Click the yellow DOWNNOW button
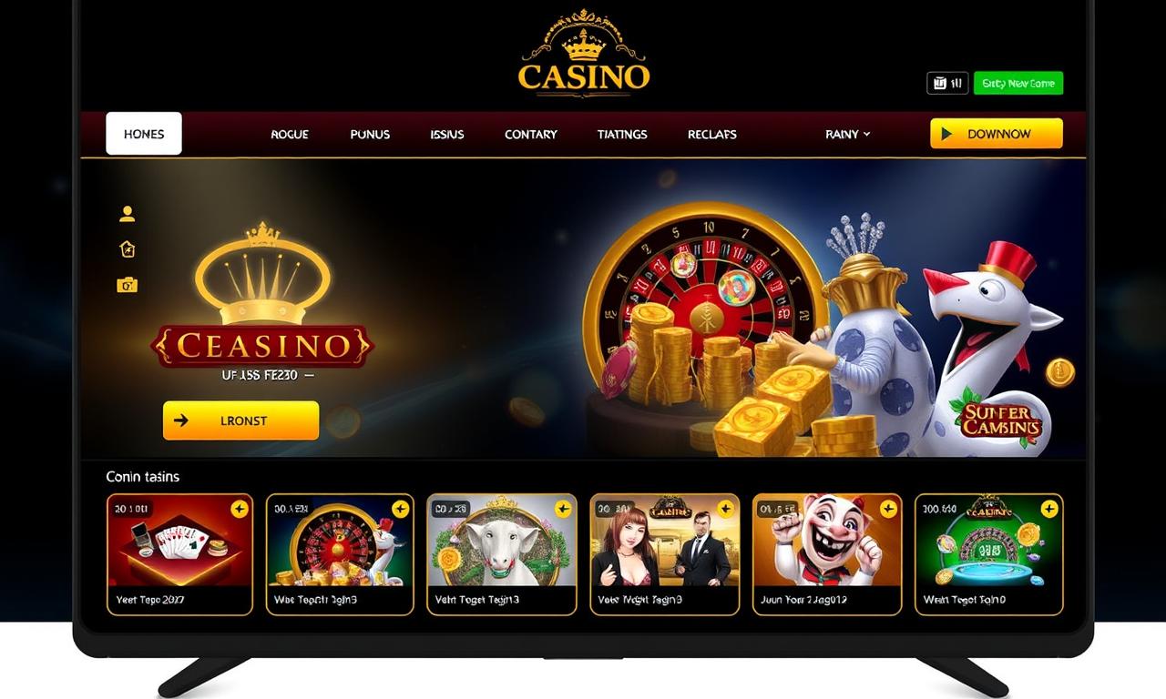Viewport: 1166px width, 699px height. [x=997, y=133]
